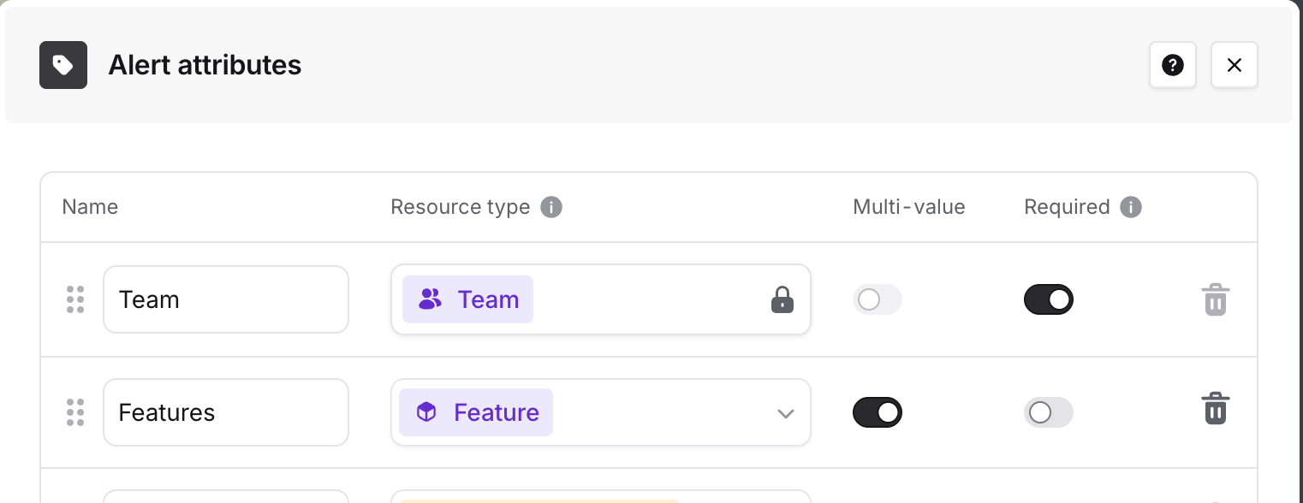Grab the Team row drag handle

[x=75, y=299]
